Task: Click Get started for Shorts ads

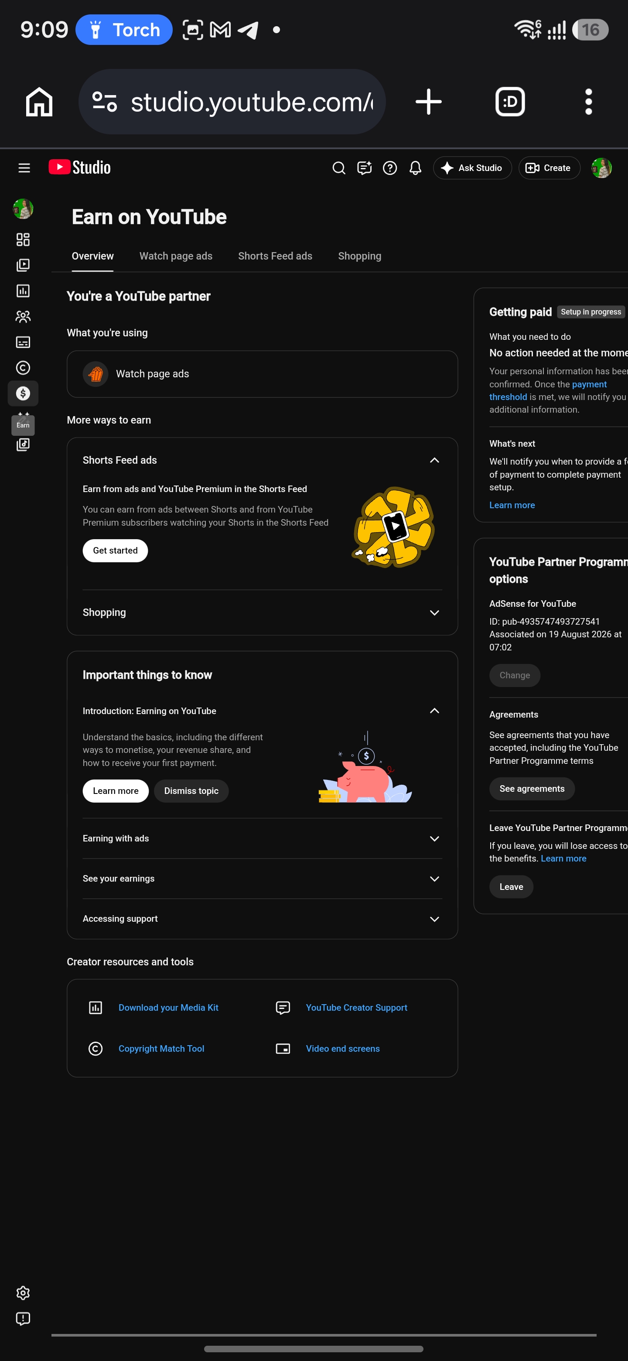Action: coord(115,551)
